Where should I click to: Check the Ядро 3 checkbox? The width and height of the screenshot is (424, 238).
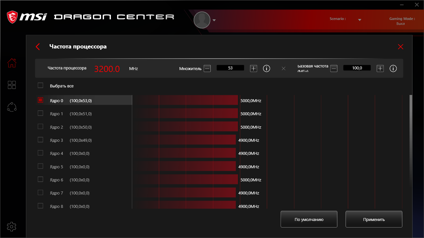pos(40,140)
